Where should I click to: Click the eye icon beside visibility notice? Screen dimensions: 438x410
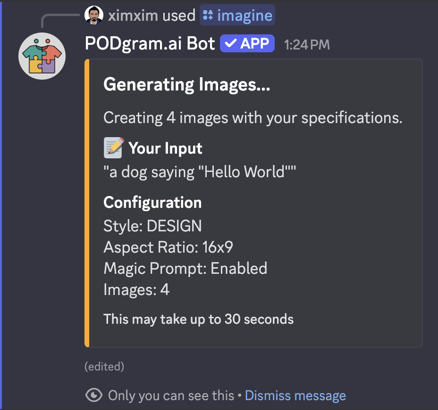pyautogui.click(x=94, y=395)
